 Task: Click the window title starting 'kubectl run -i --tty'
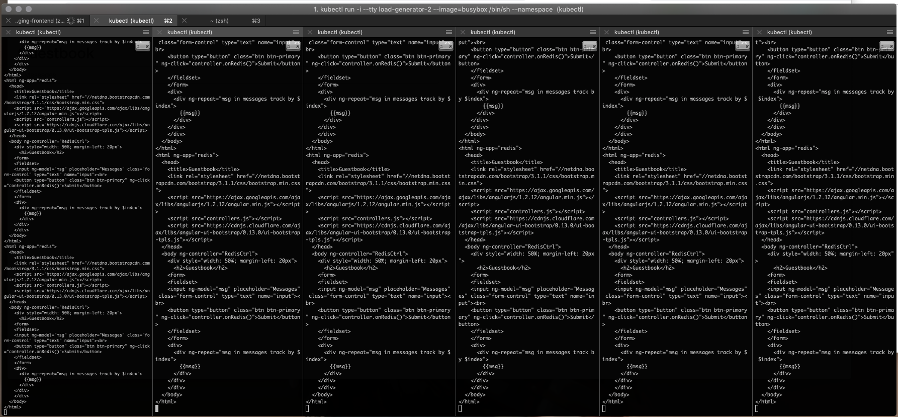click(448, 9)
